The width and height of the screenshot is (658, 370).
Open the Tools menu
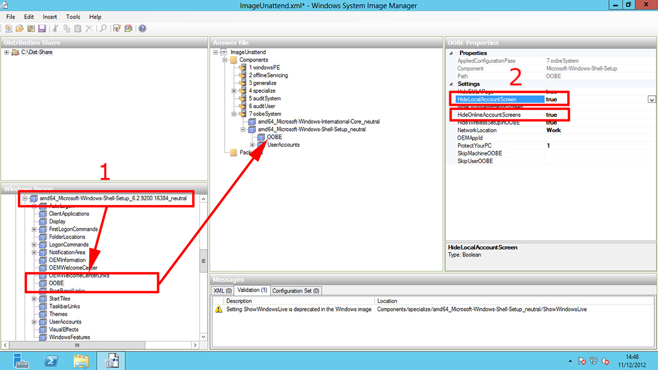[x=73, y=17]
